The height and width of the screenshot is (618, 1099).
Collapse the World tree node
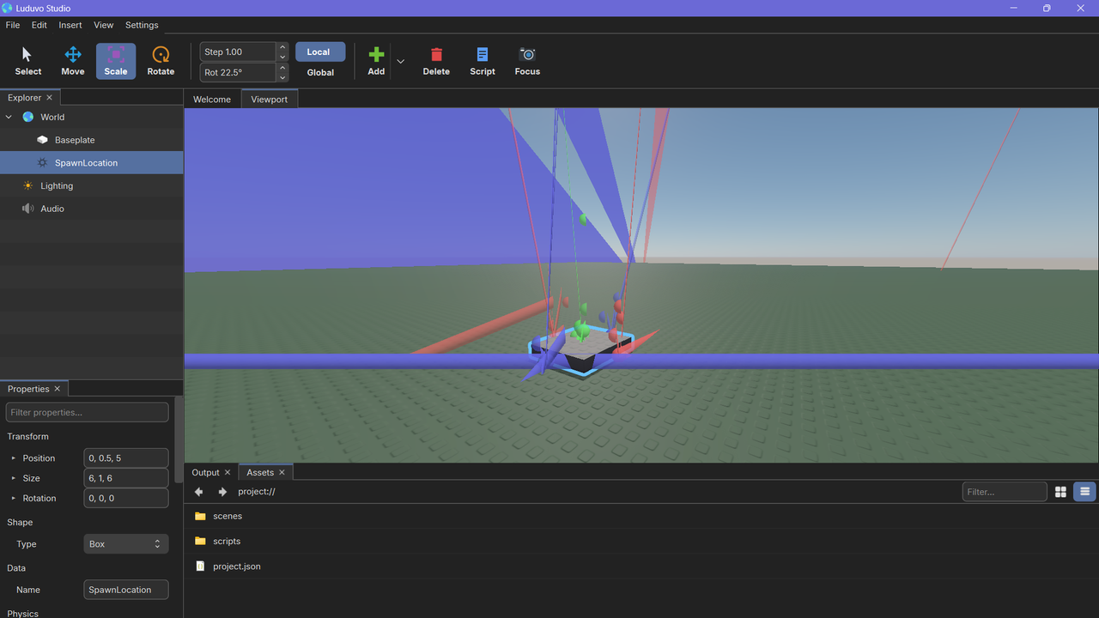(x=9, y=117)
